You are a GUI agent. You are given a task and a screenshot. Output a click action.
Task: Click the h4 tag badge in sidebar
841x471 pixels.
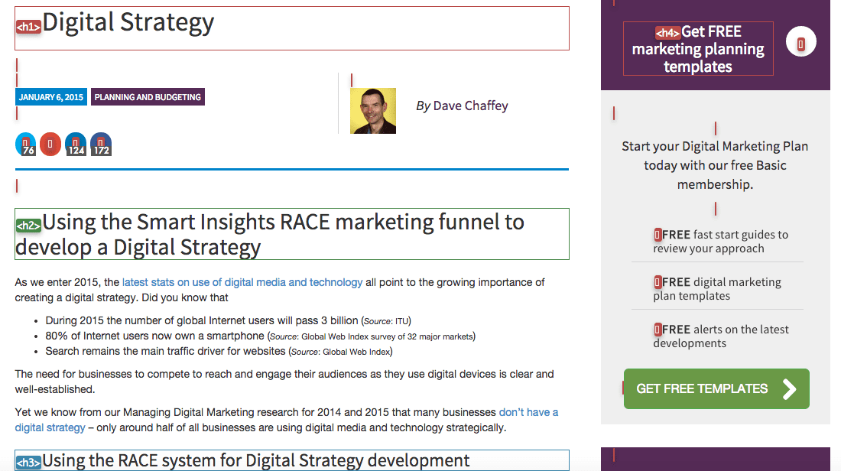(x=667, y=33)
